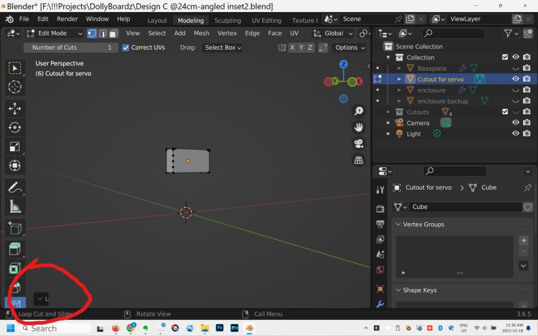Open the Global orientation dropdown

click(333, 33)
